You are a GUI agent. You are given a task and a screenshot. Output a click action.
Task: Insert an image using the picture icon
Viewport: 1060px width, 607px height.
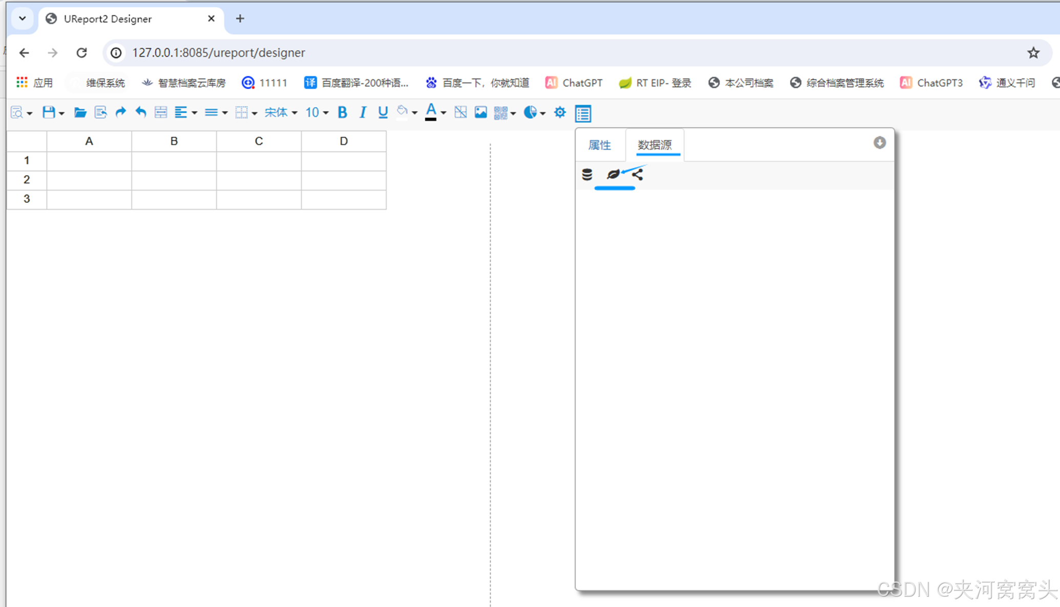(x=481, y=112)
